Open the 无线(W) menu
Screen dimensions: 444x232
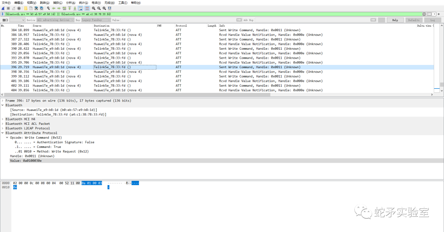[x=109, y=3]
